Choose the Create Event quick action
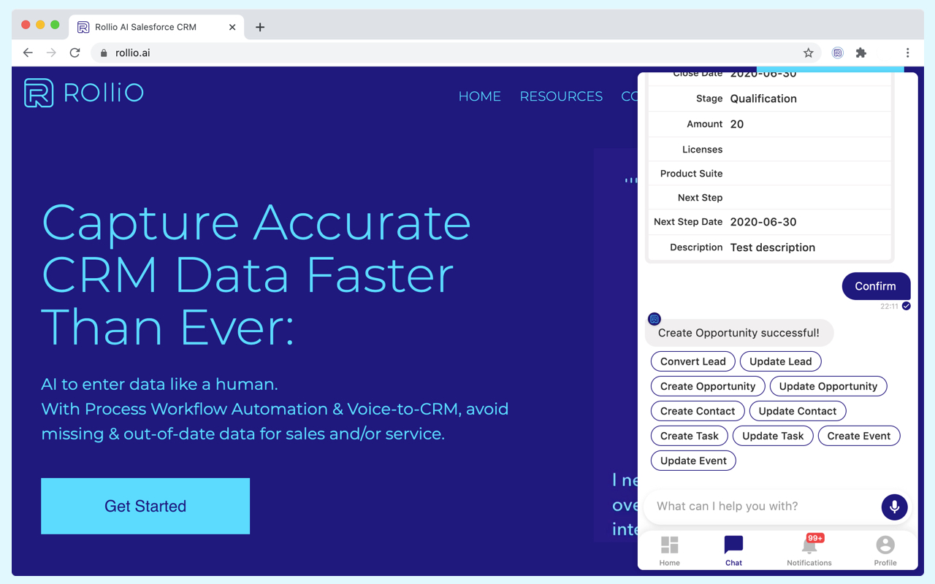This screenshot has height=584, width=935. click(859, 436)
